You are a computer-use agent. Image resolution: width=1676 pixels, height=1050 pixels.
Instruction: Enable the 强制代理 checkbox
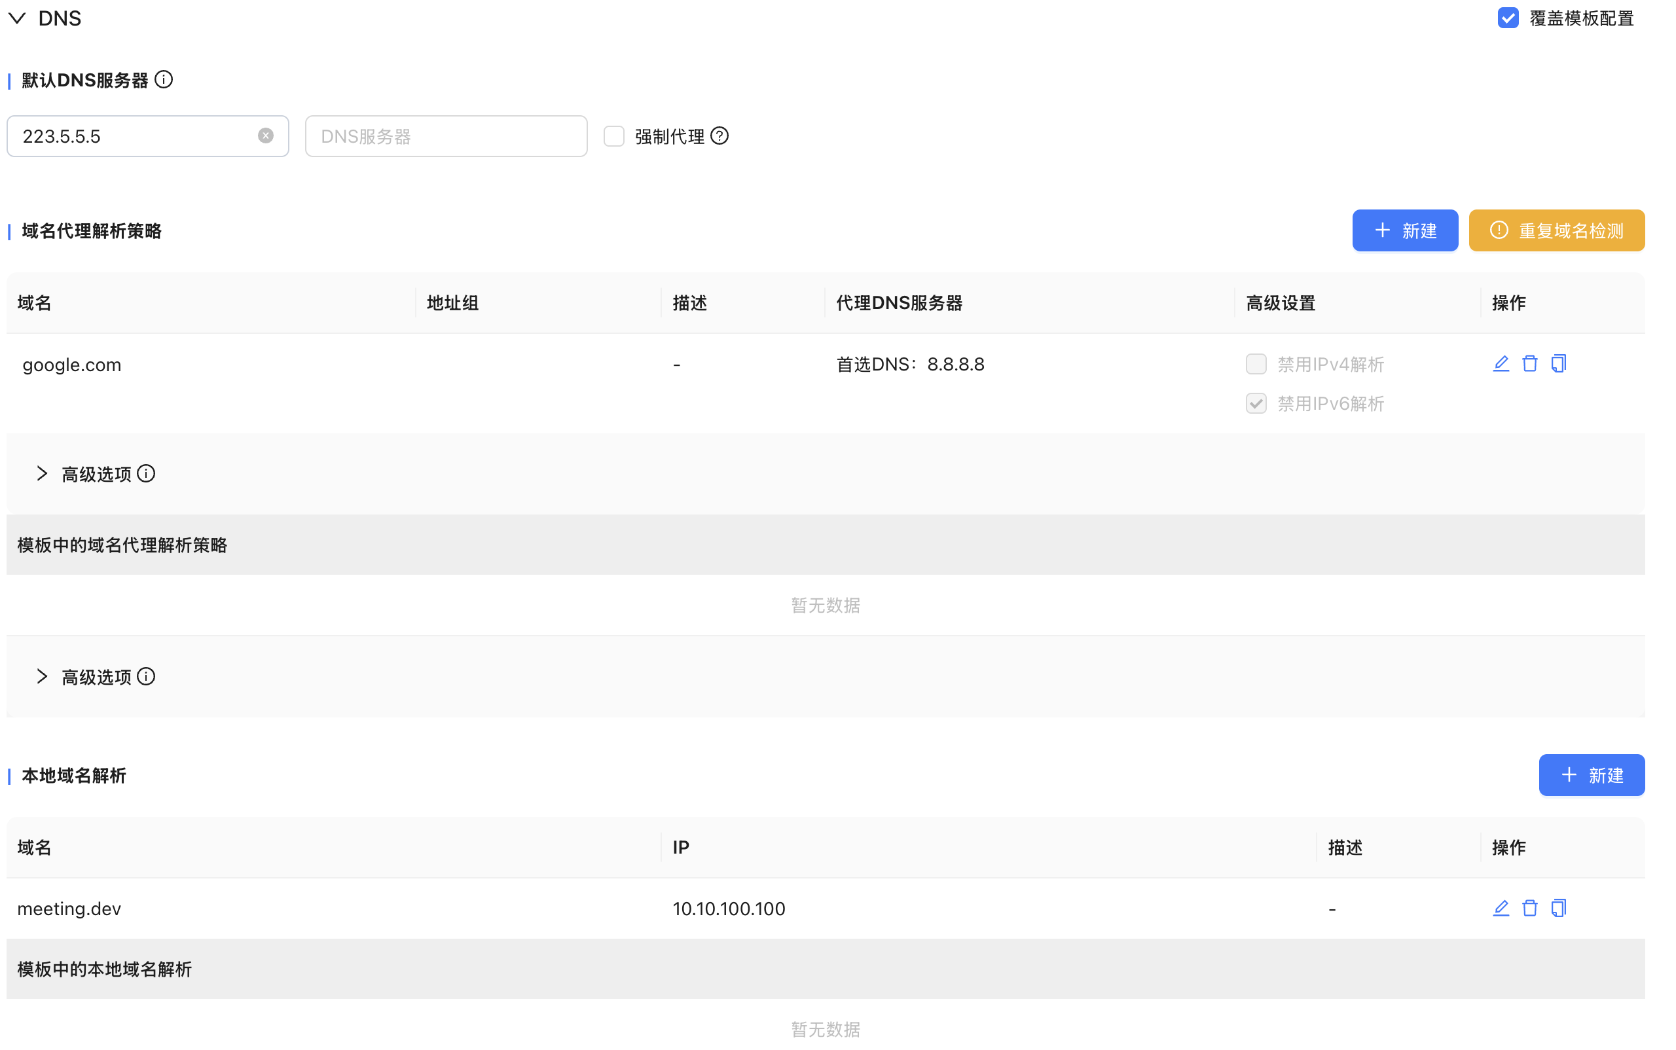614,136
